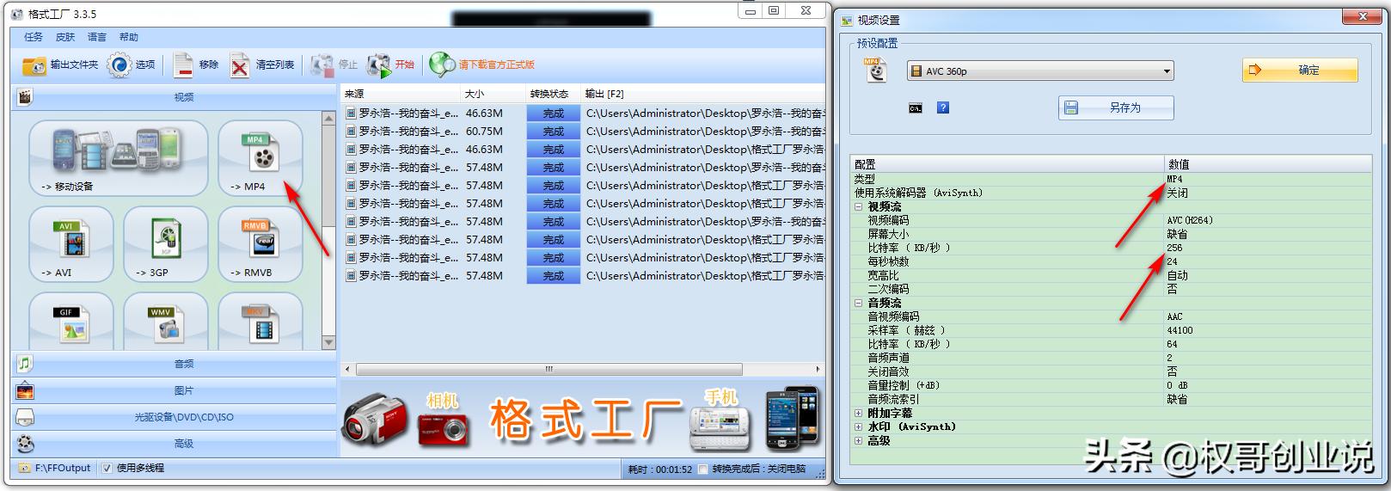Click the MP4 preset icon in 预设配置
The image size is (1391, 491).
coord(874,71)
